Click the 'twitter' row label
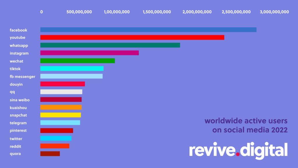This screenshot has height=168, width=298. 16,139
